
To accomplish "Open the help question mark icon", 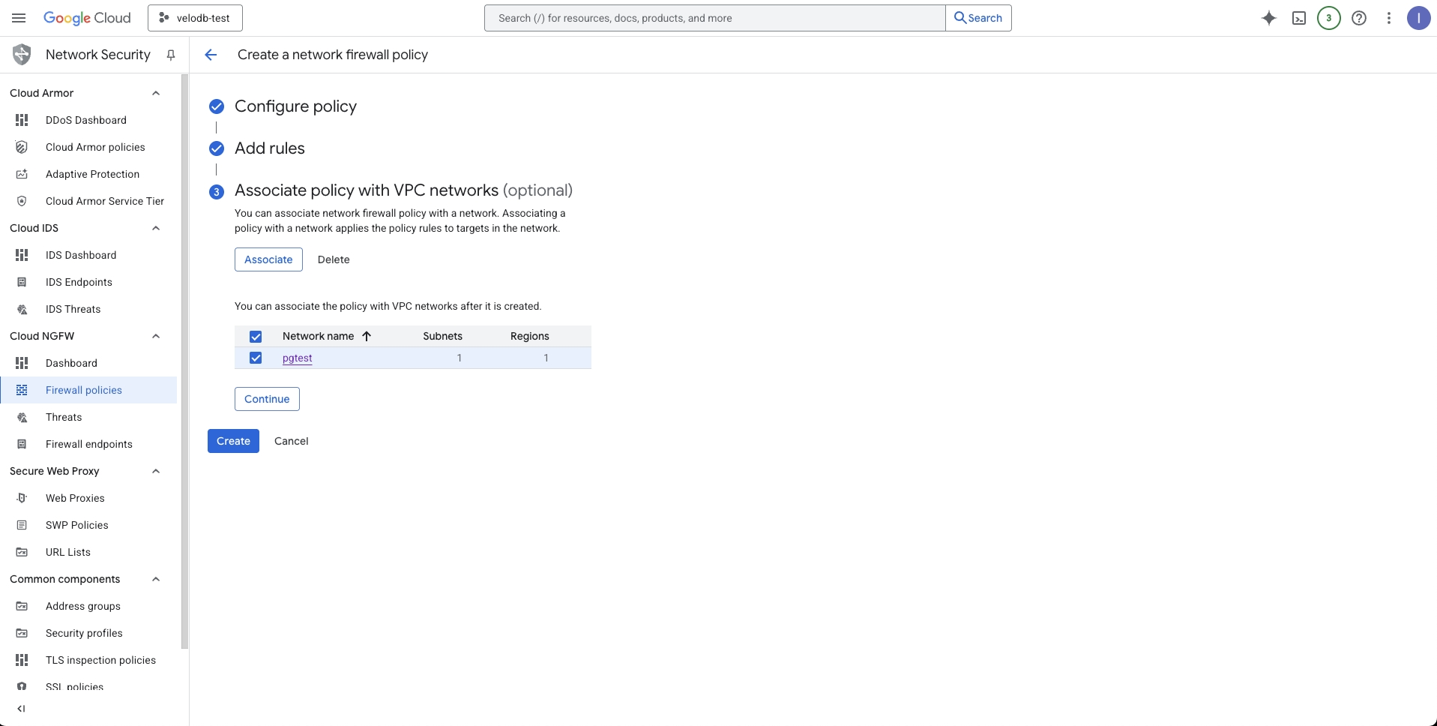I will pos(1358,18).
